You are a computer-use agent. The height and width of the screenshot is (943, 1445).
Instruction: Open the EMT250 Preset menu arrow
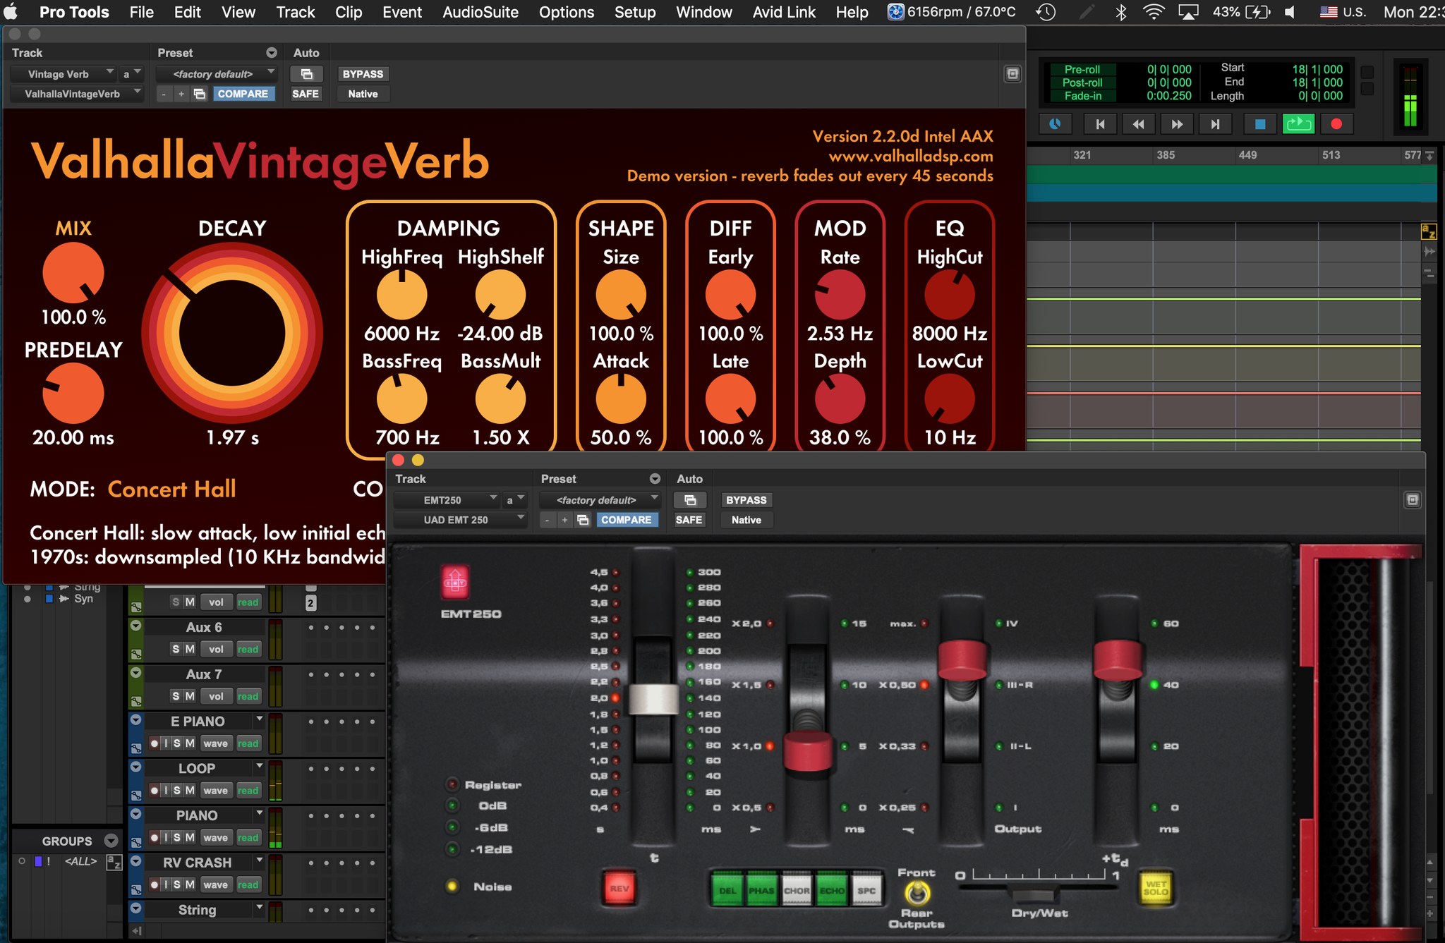click(655, 479)
